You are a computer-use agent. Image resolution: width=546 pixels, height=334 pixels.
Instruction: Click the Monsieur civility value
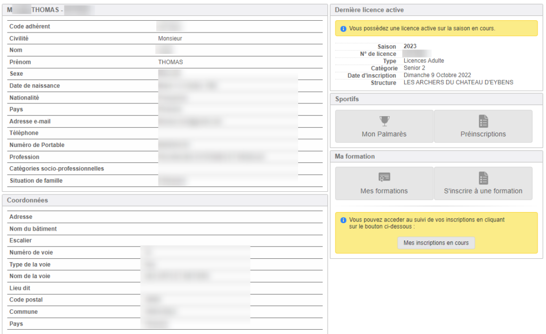170,38
